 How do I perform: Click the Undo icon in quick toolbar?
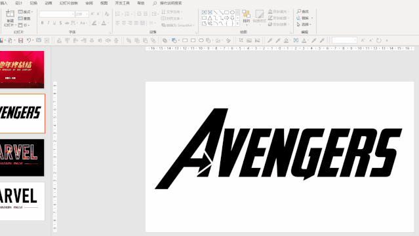(29, 41)
